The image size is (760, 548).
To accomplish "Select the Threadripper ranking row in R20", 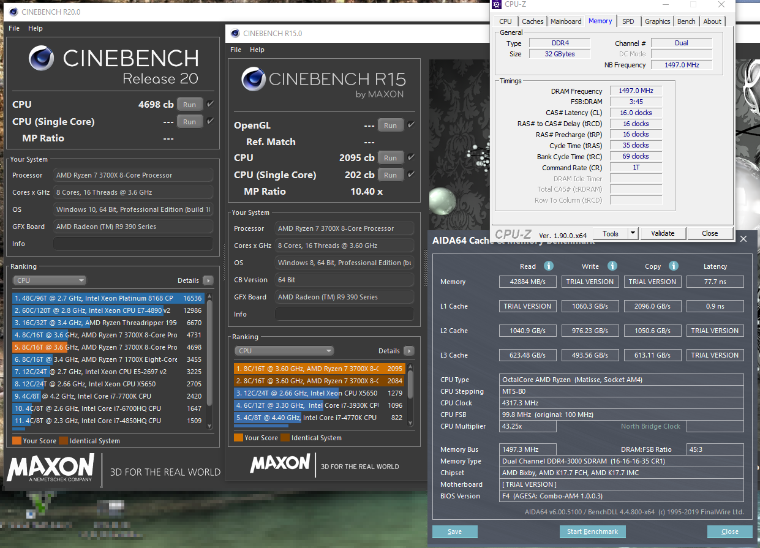I will (x=109, y=323).
